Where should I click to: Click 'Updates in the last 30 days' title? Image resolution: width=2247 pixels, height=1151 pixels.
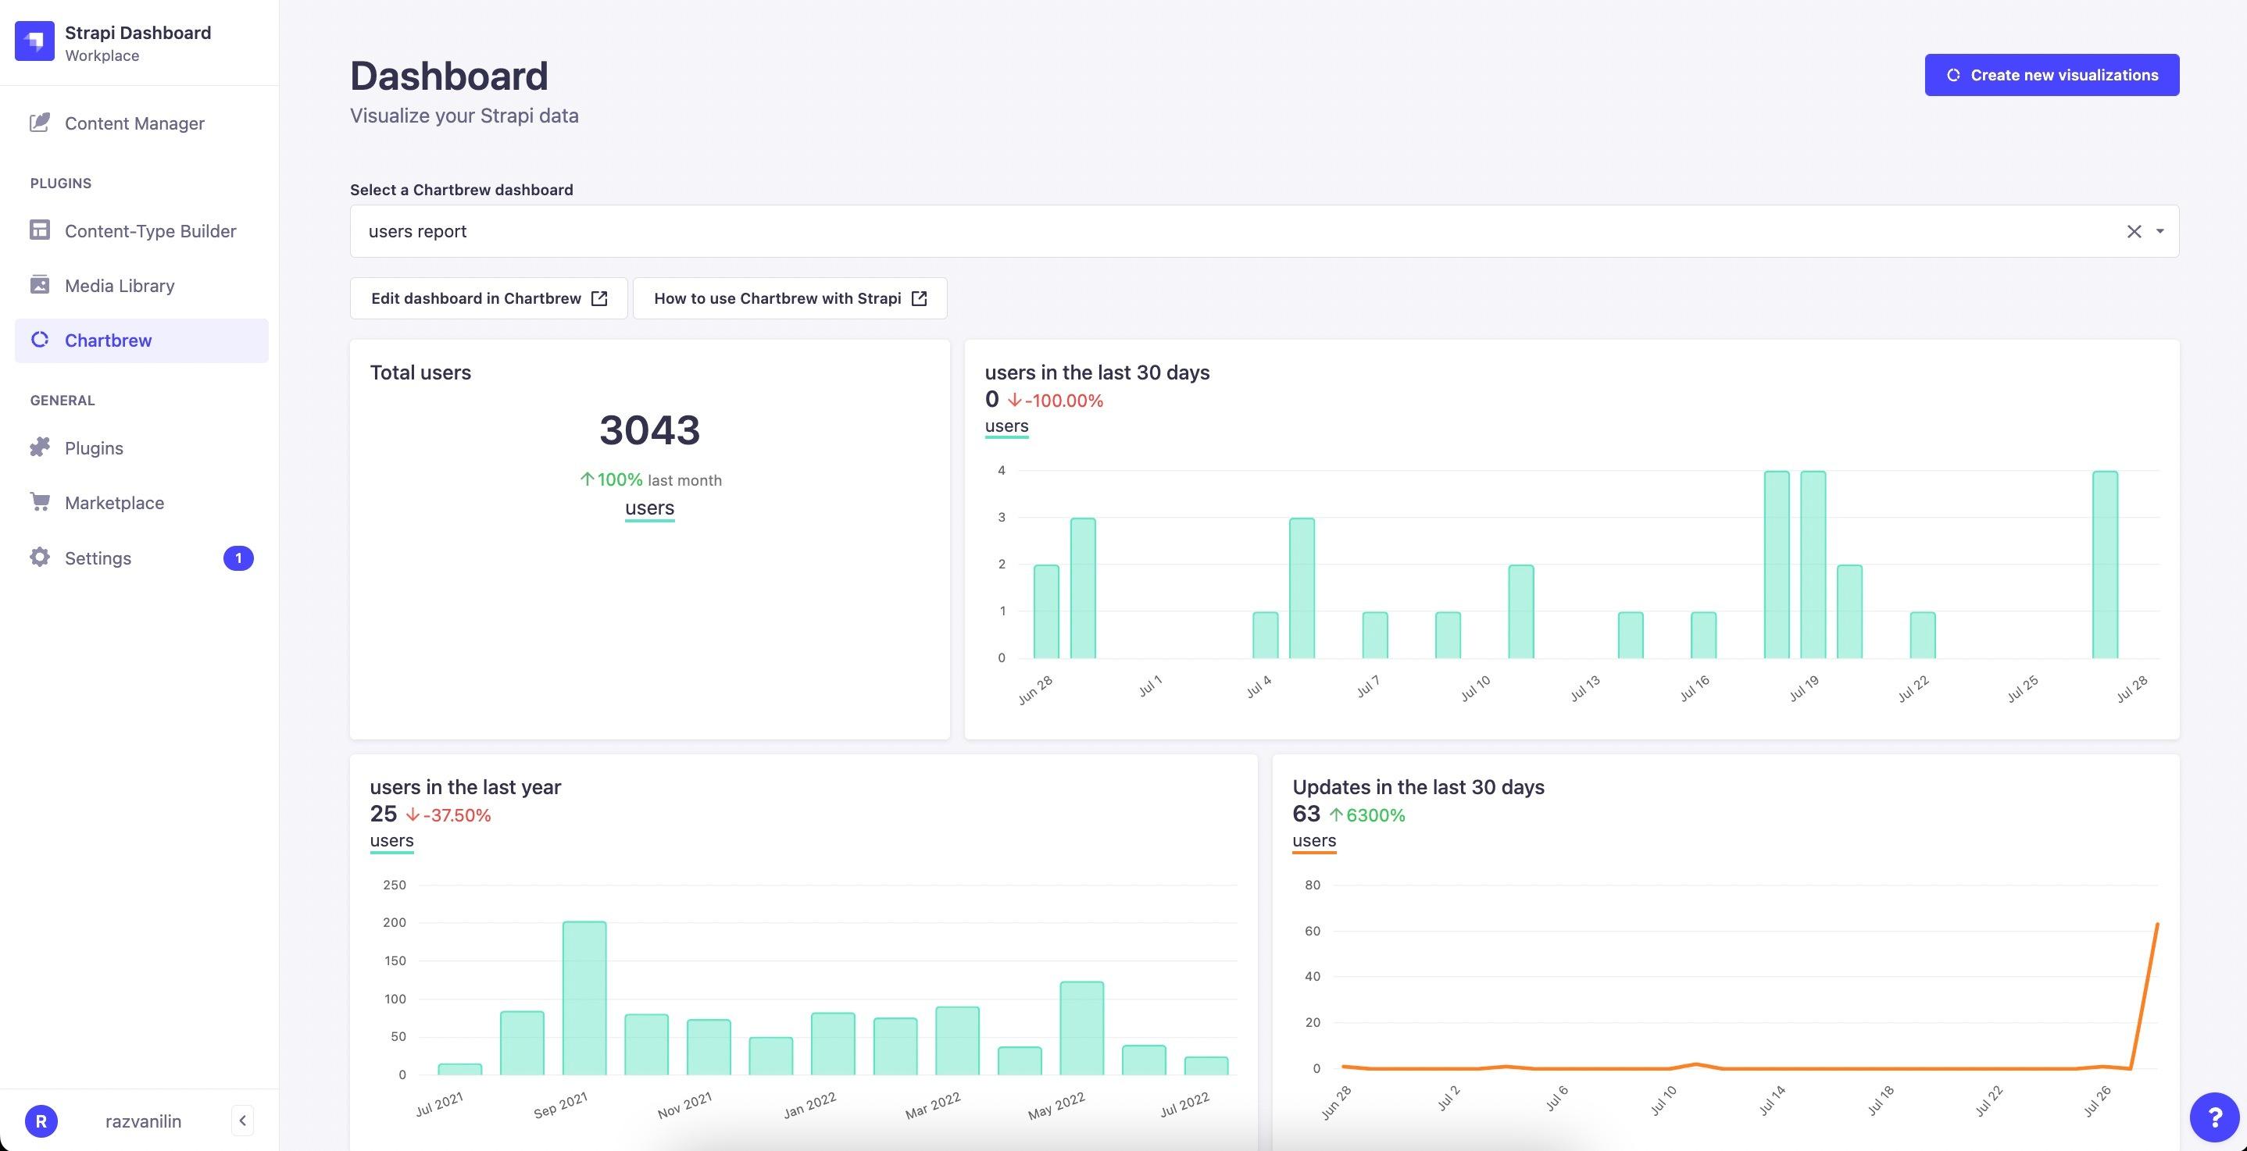click(x=1418, y=786)
